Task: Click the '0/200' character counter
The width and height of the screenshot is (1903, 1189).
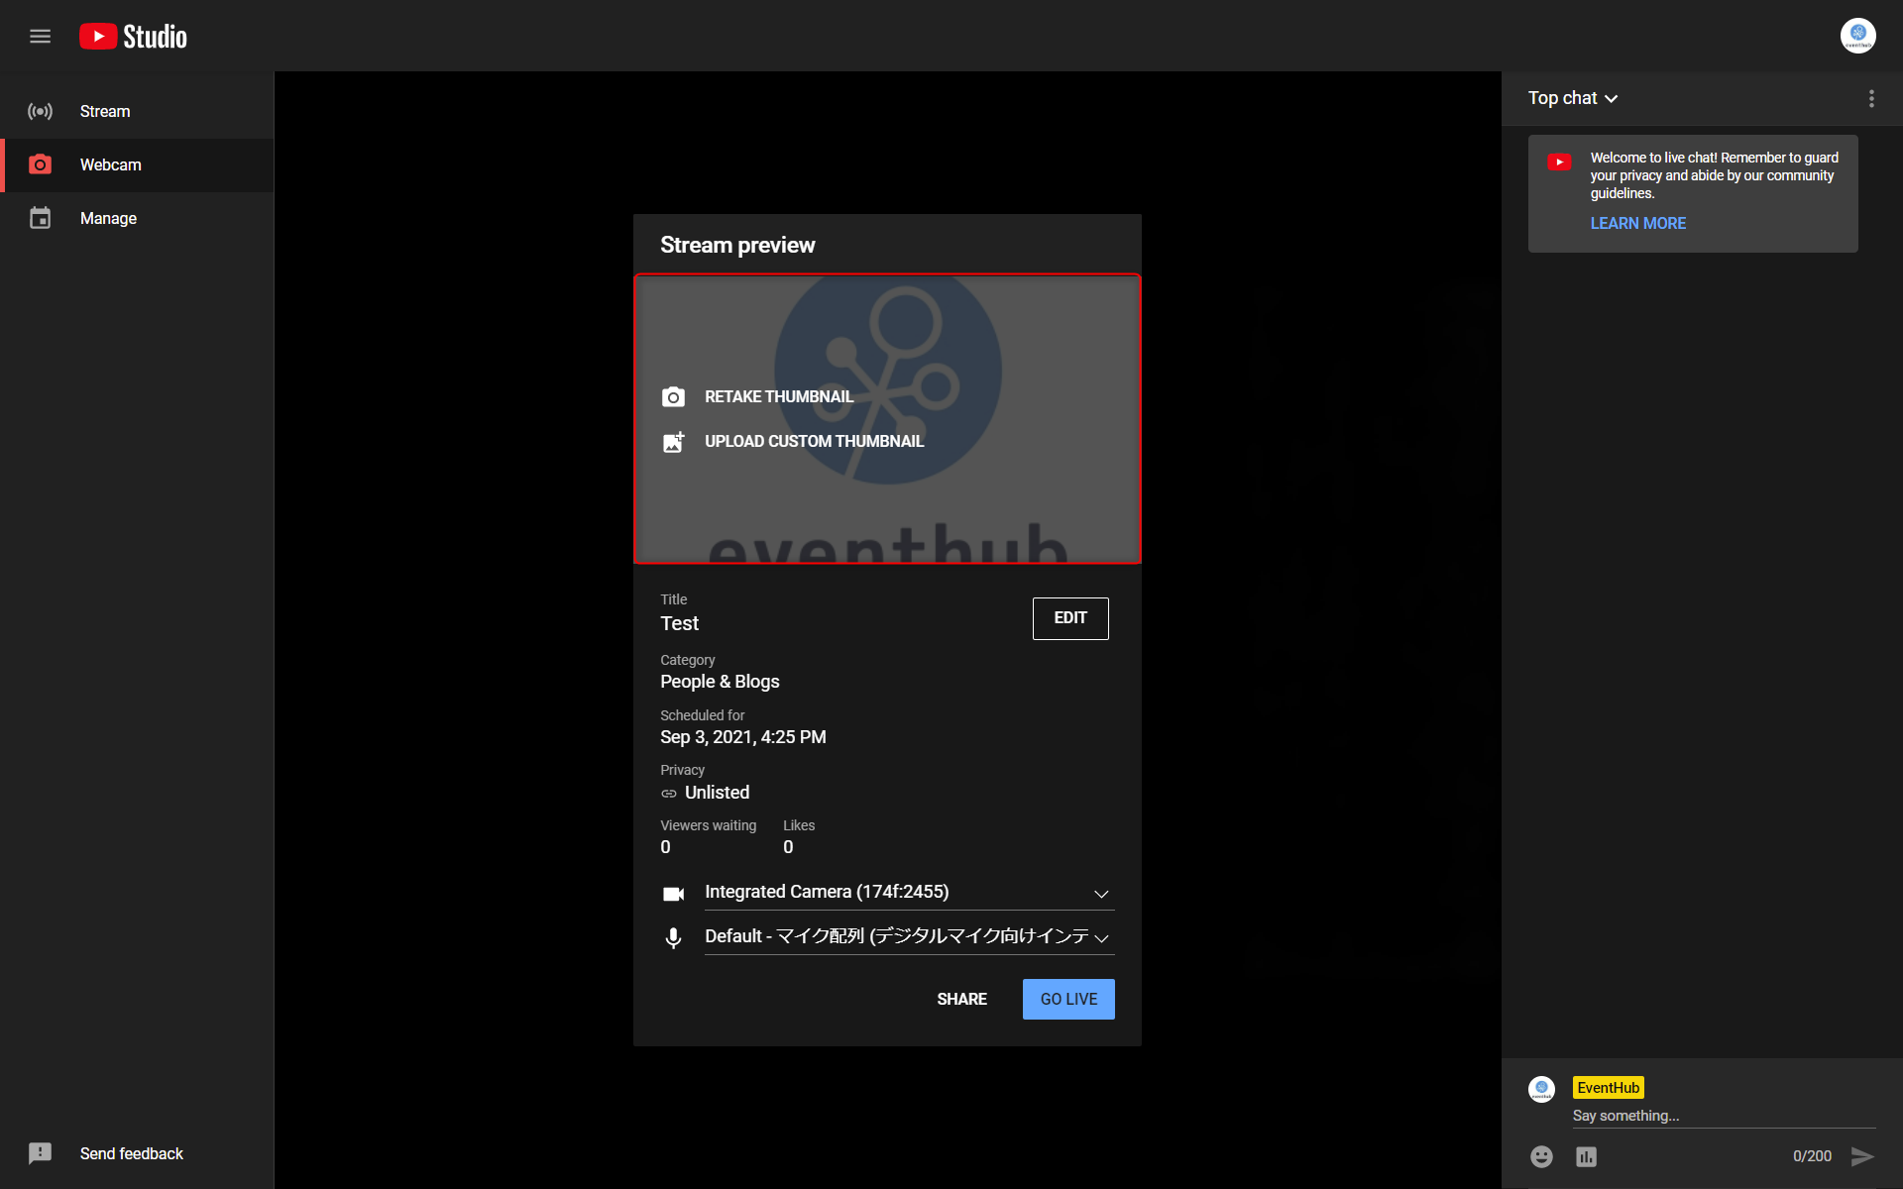Action: 1811,1156
